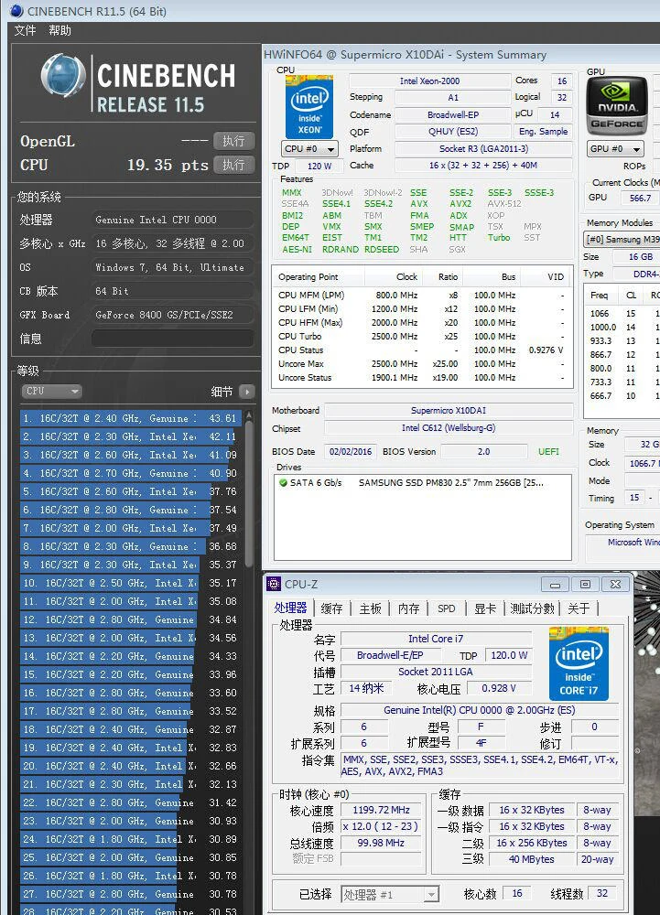Image resolution: width=660 pixels, height=915 pixels.
Task: Select ranking row 2 scoring 42.11
Action: pyautogui.click(x=130, y=436)
